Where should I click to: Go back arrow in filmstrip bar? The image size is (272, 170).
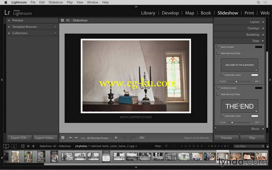(x=28, y=146)
